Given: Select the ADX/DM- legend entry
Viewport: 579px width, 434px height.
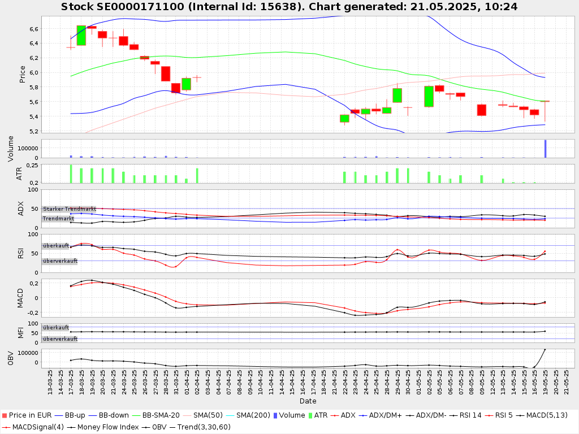Looking at the screenshot, I should click(x=426, y=415).
